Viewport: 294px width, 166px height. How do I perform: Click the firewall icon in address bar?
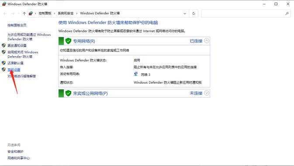click(x=31, y=13)
